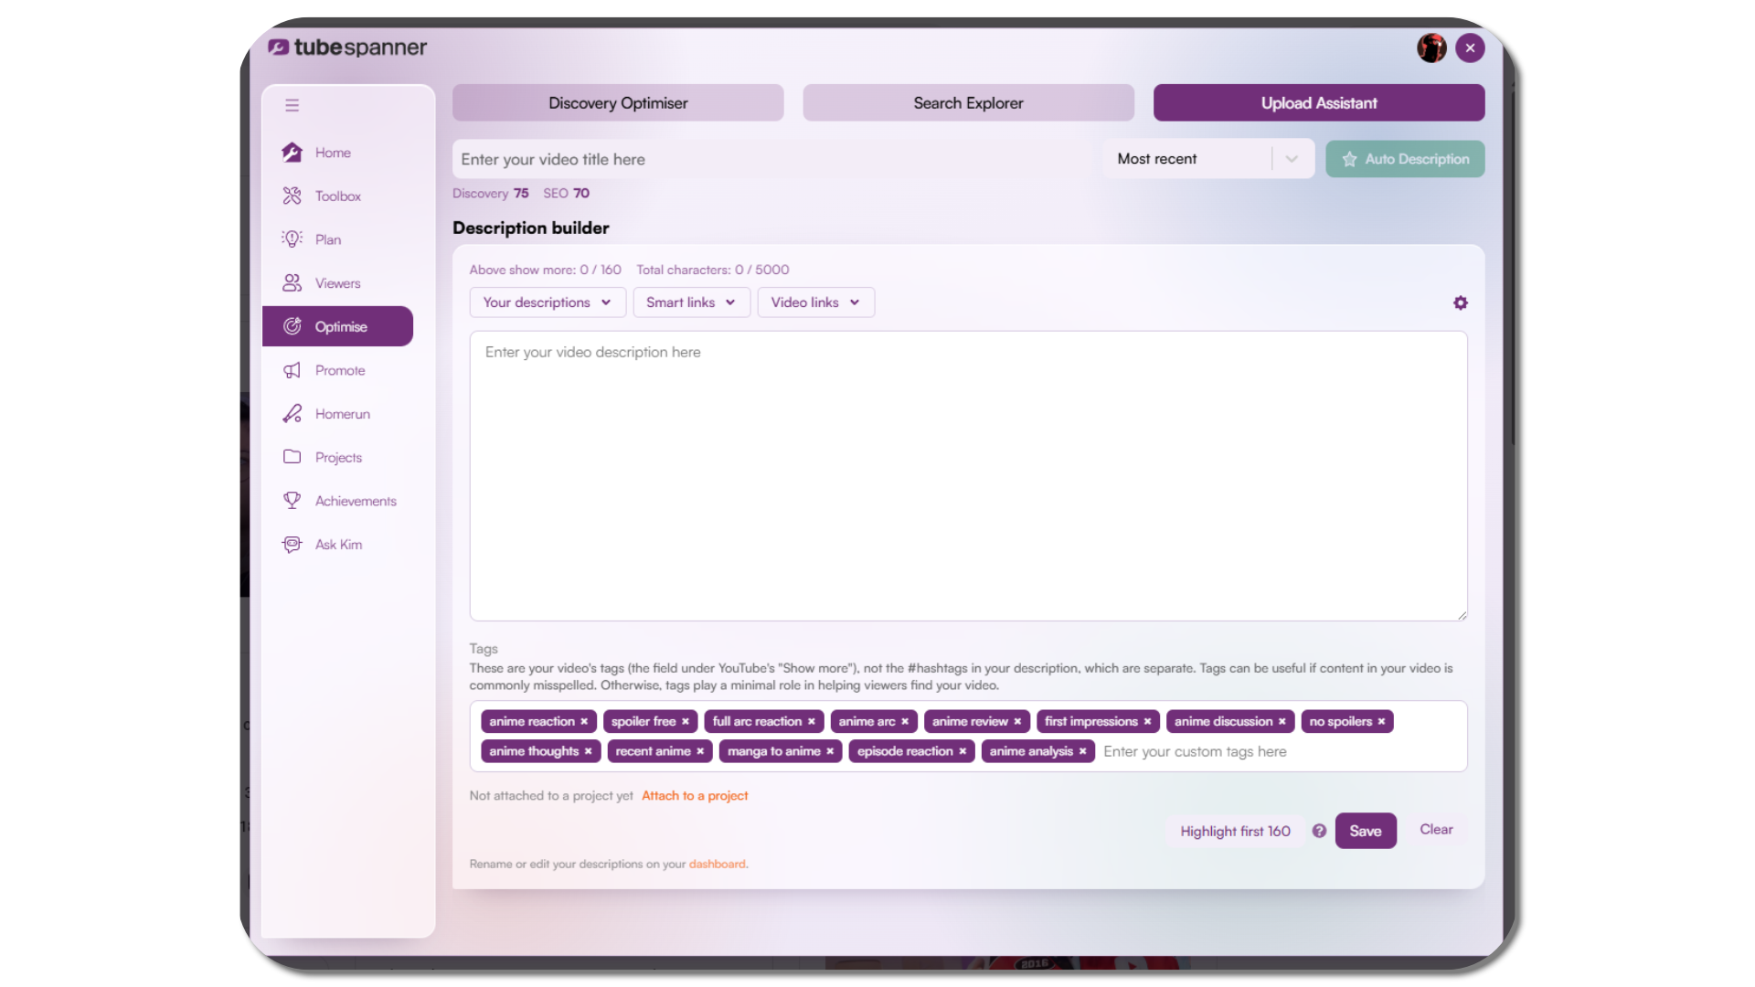Click the Homerun icon in sidebar
Screen dimensions: 1755x987
(x=292, y=414)
